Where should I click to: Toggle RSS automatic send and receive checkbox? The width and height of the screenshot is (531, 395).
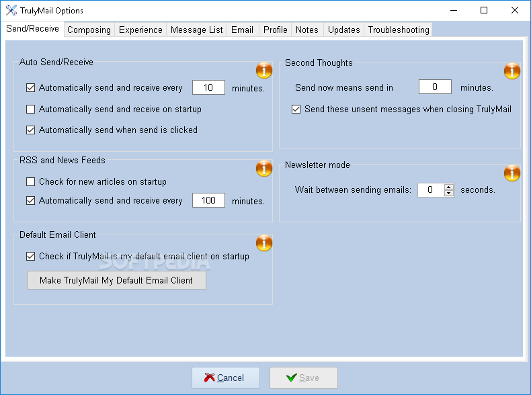click(x=30, y=201)
